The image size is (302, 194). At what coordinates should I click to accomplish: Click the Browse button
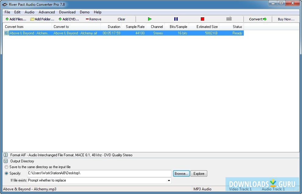181,173
